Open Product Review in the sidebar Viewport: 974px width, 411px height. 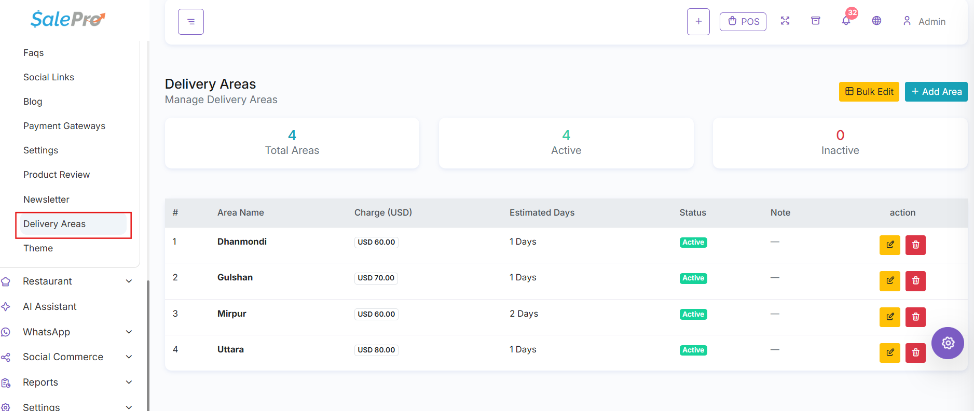coord(57,175)
